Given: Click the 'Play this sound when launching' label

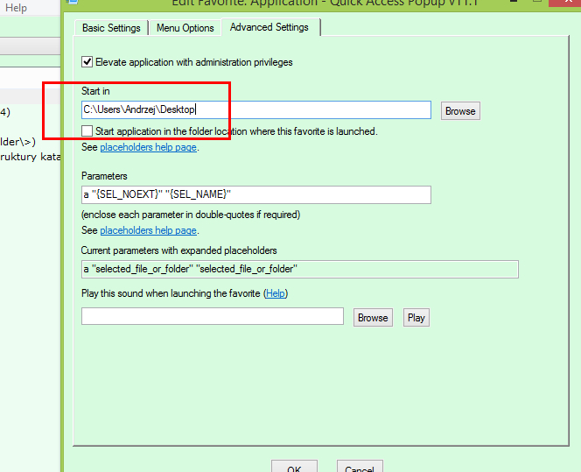Looking at the screenshot, I should pyautogui.click(x=171, y=293).
